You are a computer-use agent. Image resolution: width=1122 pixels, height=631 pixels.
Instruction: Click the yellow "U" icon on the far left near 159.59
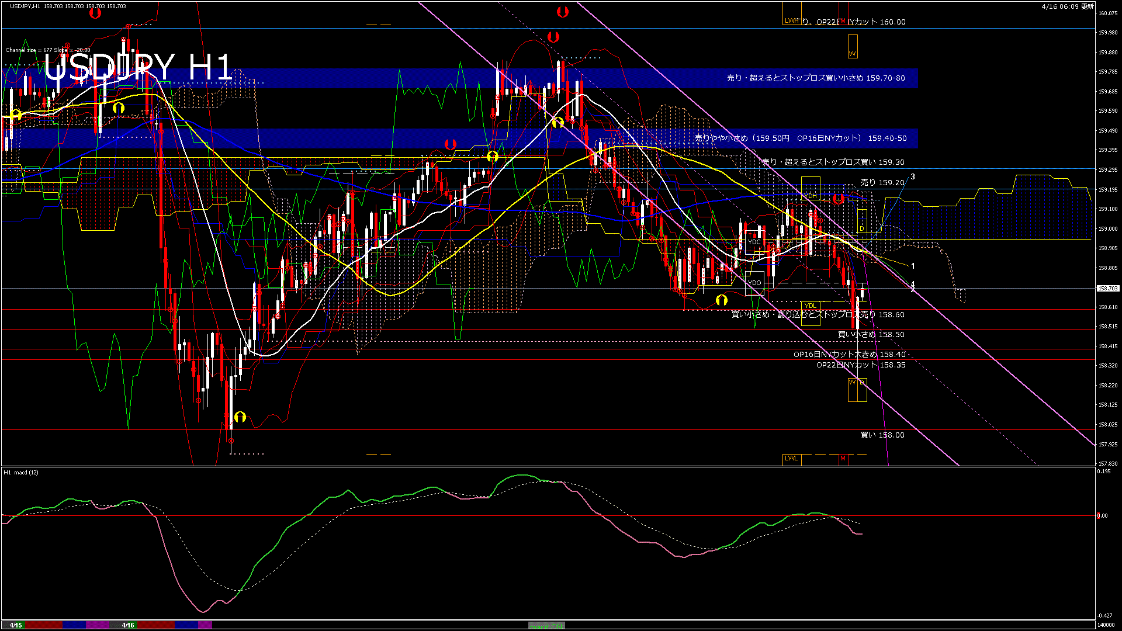[15, 115]
